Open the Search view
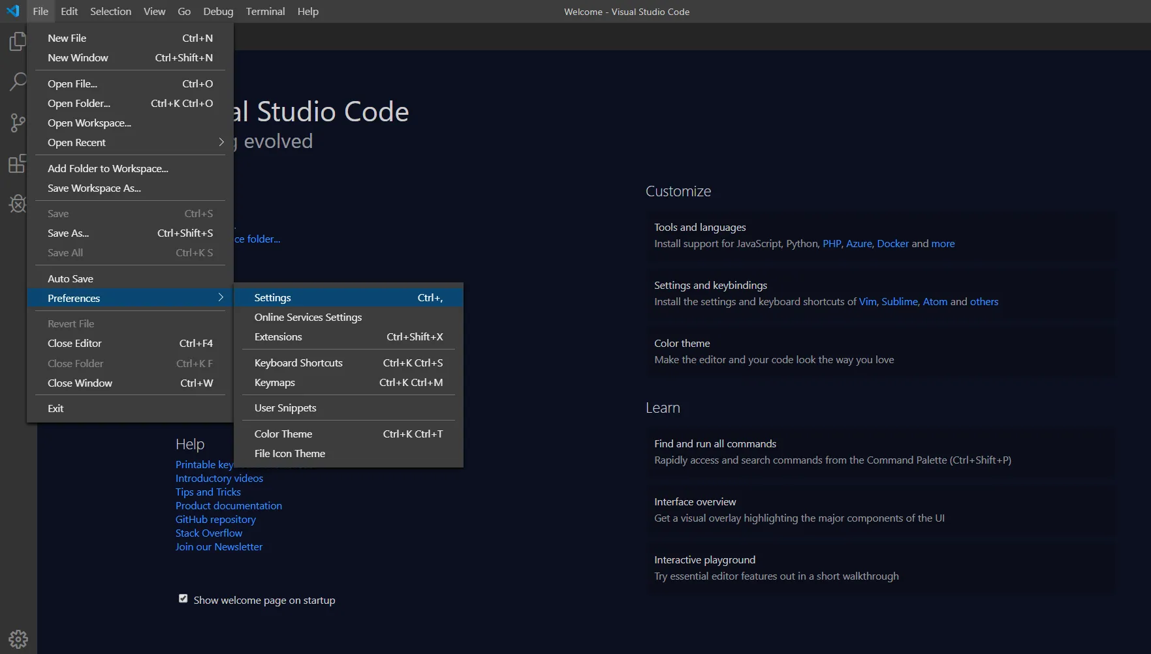The image size is (1151, 654). click(x=18, y=82)
